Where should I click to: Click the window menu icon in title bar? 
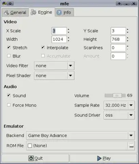tap(4, 3)
